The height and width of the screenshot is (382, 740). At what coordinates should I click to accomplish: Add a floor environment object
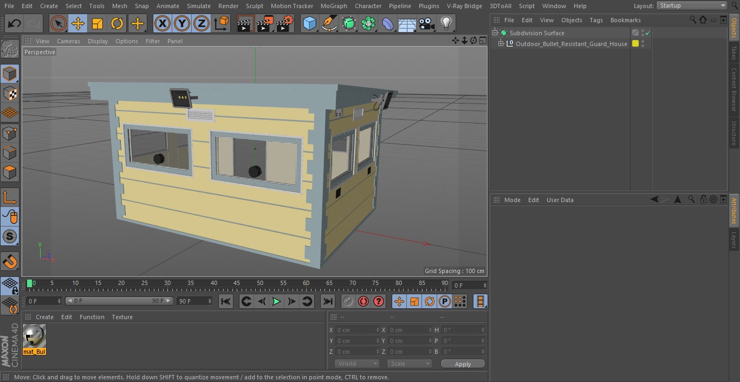[407, 23]
